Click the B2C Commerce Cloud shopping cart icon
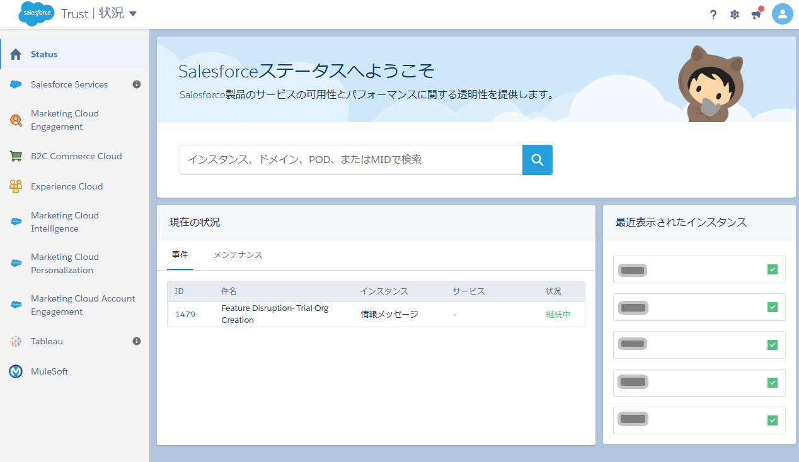 (x=16, y=156)
